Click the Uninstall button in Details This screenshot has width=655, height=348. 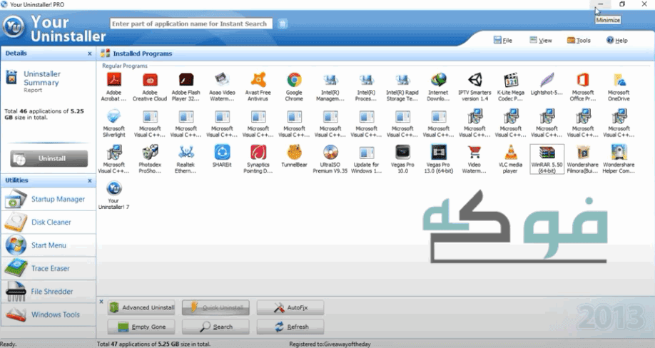pos(49,158)
